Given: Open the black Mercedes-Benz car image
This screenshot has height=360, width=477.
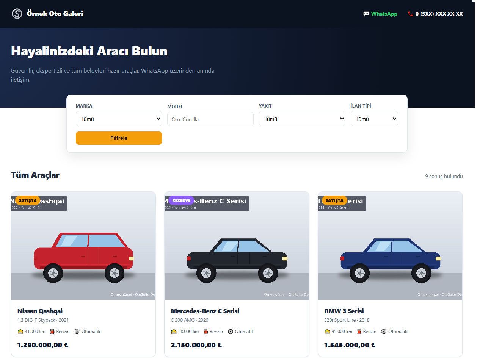Looking at the screenshot, I should pos(237,246).
